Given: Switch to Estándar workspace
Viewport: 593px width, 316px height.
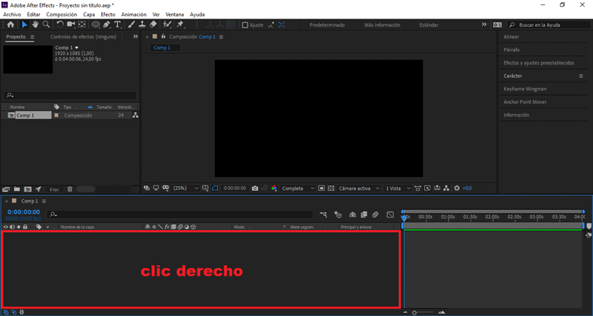Looking at the screenshot, I should point(429,25).
